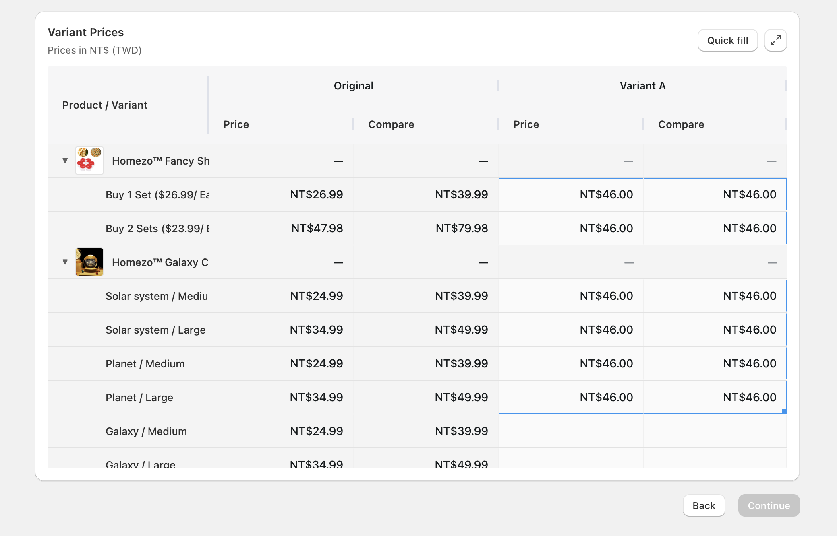Collapse the Homezo Galaxy product row
Image resolution: width=837 pixels, height=536 pixels.
(65, 262)
